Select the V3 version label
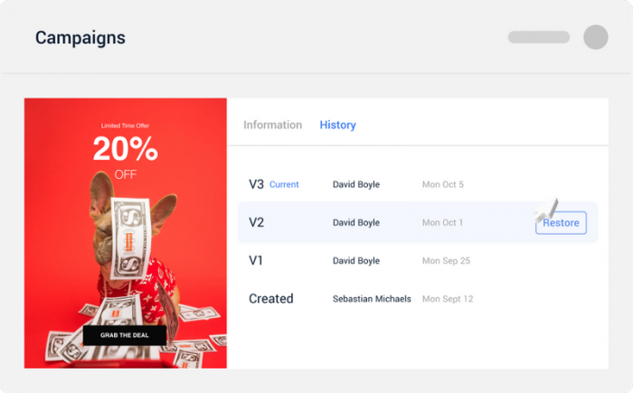 pyautogui.click(x=256, y=184)
